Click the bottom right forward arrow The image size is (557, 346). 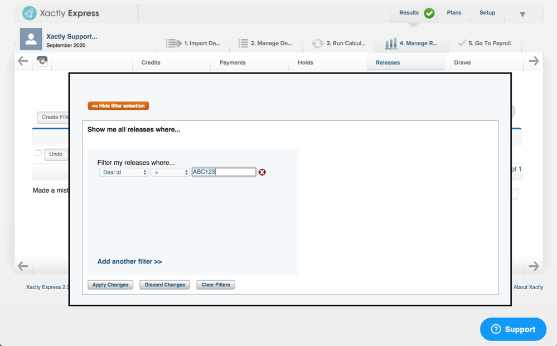tap(534, 266)
